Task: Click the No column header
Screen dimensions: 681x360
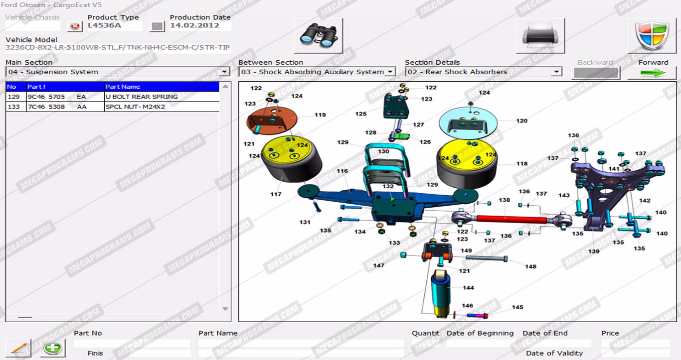Action: tap(15, 87)
